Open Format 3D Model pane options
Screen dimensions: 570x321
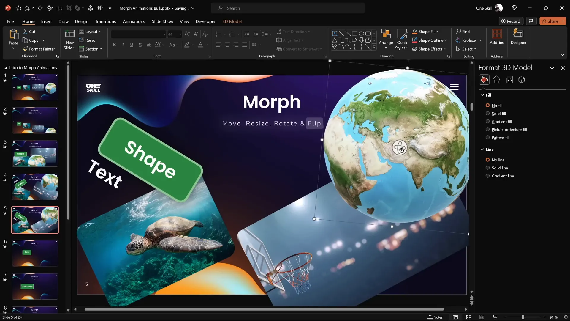coord(552,68)
